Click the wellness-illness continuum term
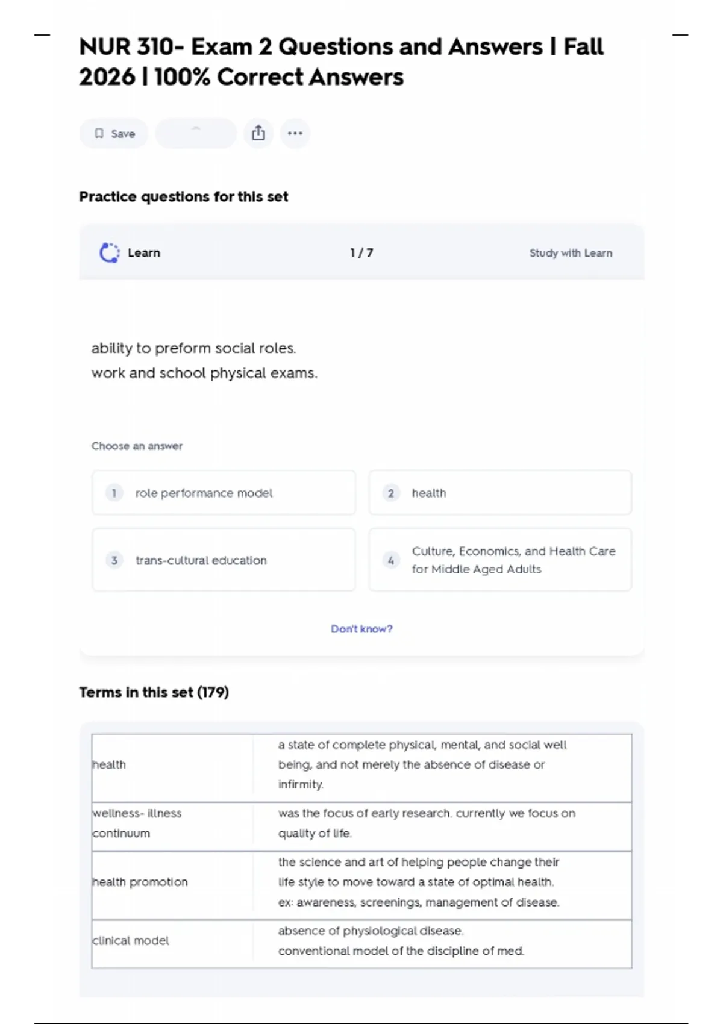 click(x=137, y=823)
